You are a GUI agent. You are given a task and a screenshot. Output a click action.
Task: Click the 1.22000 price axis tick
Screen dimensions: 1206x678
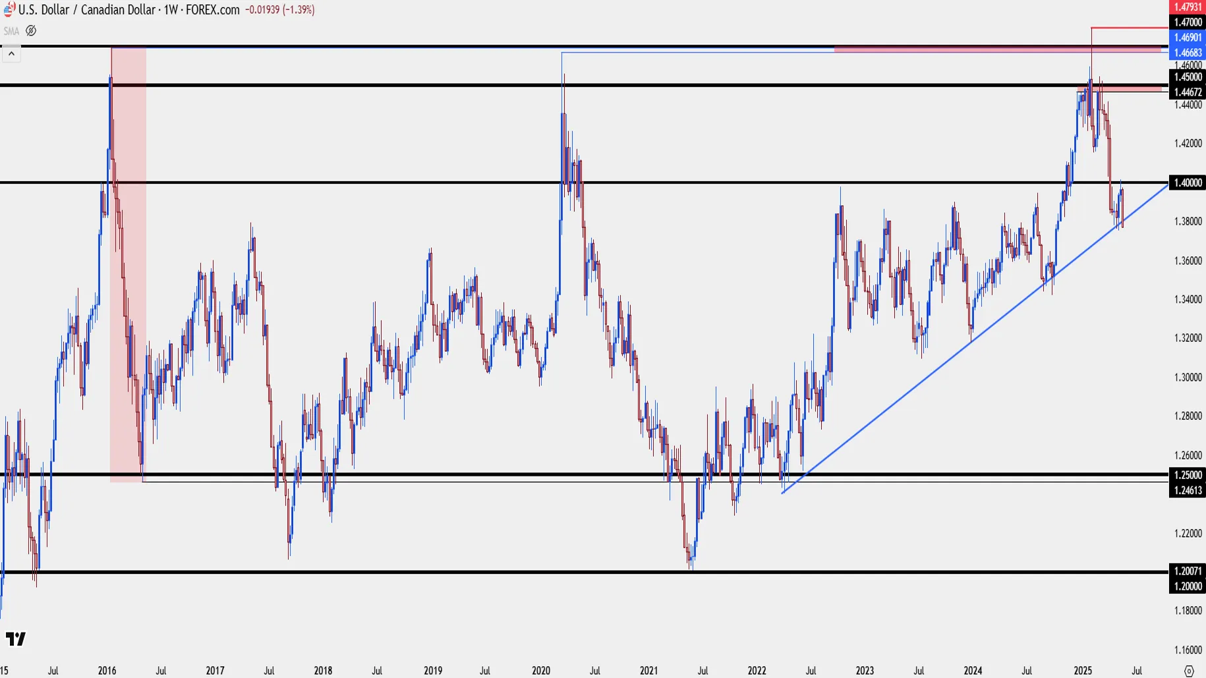point(1188,533)
